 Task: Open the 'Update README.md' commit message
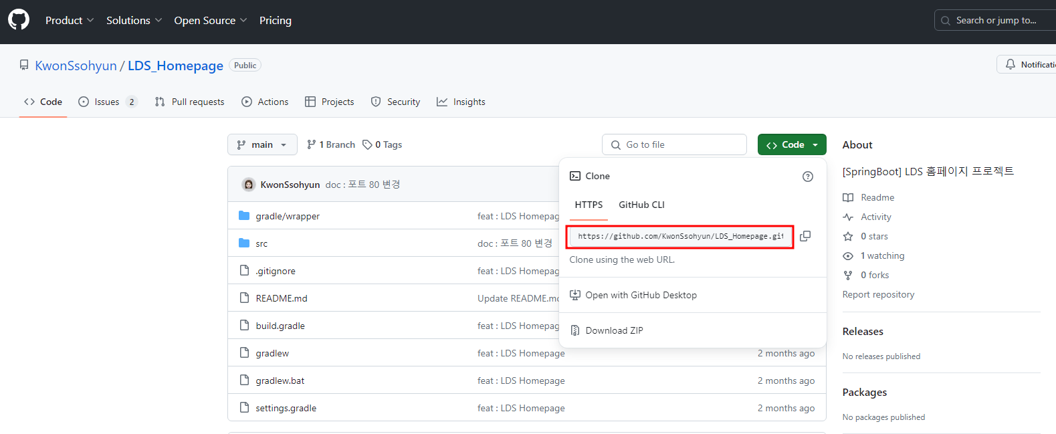tap(518, 298)
